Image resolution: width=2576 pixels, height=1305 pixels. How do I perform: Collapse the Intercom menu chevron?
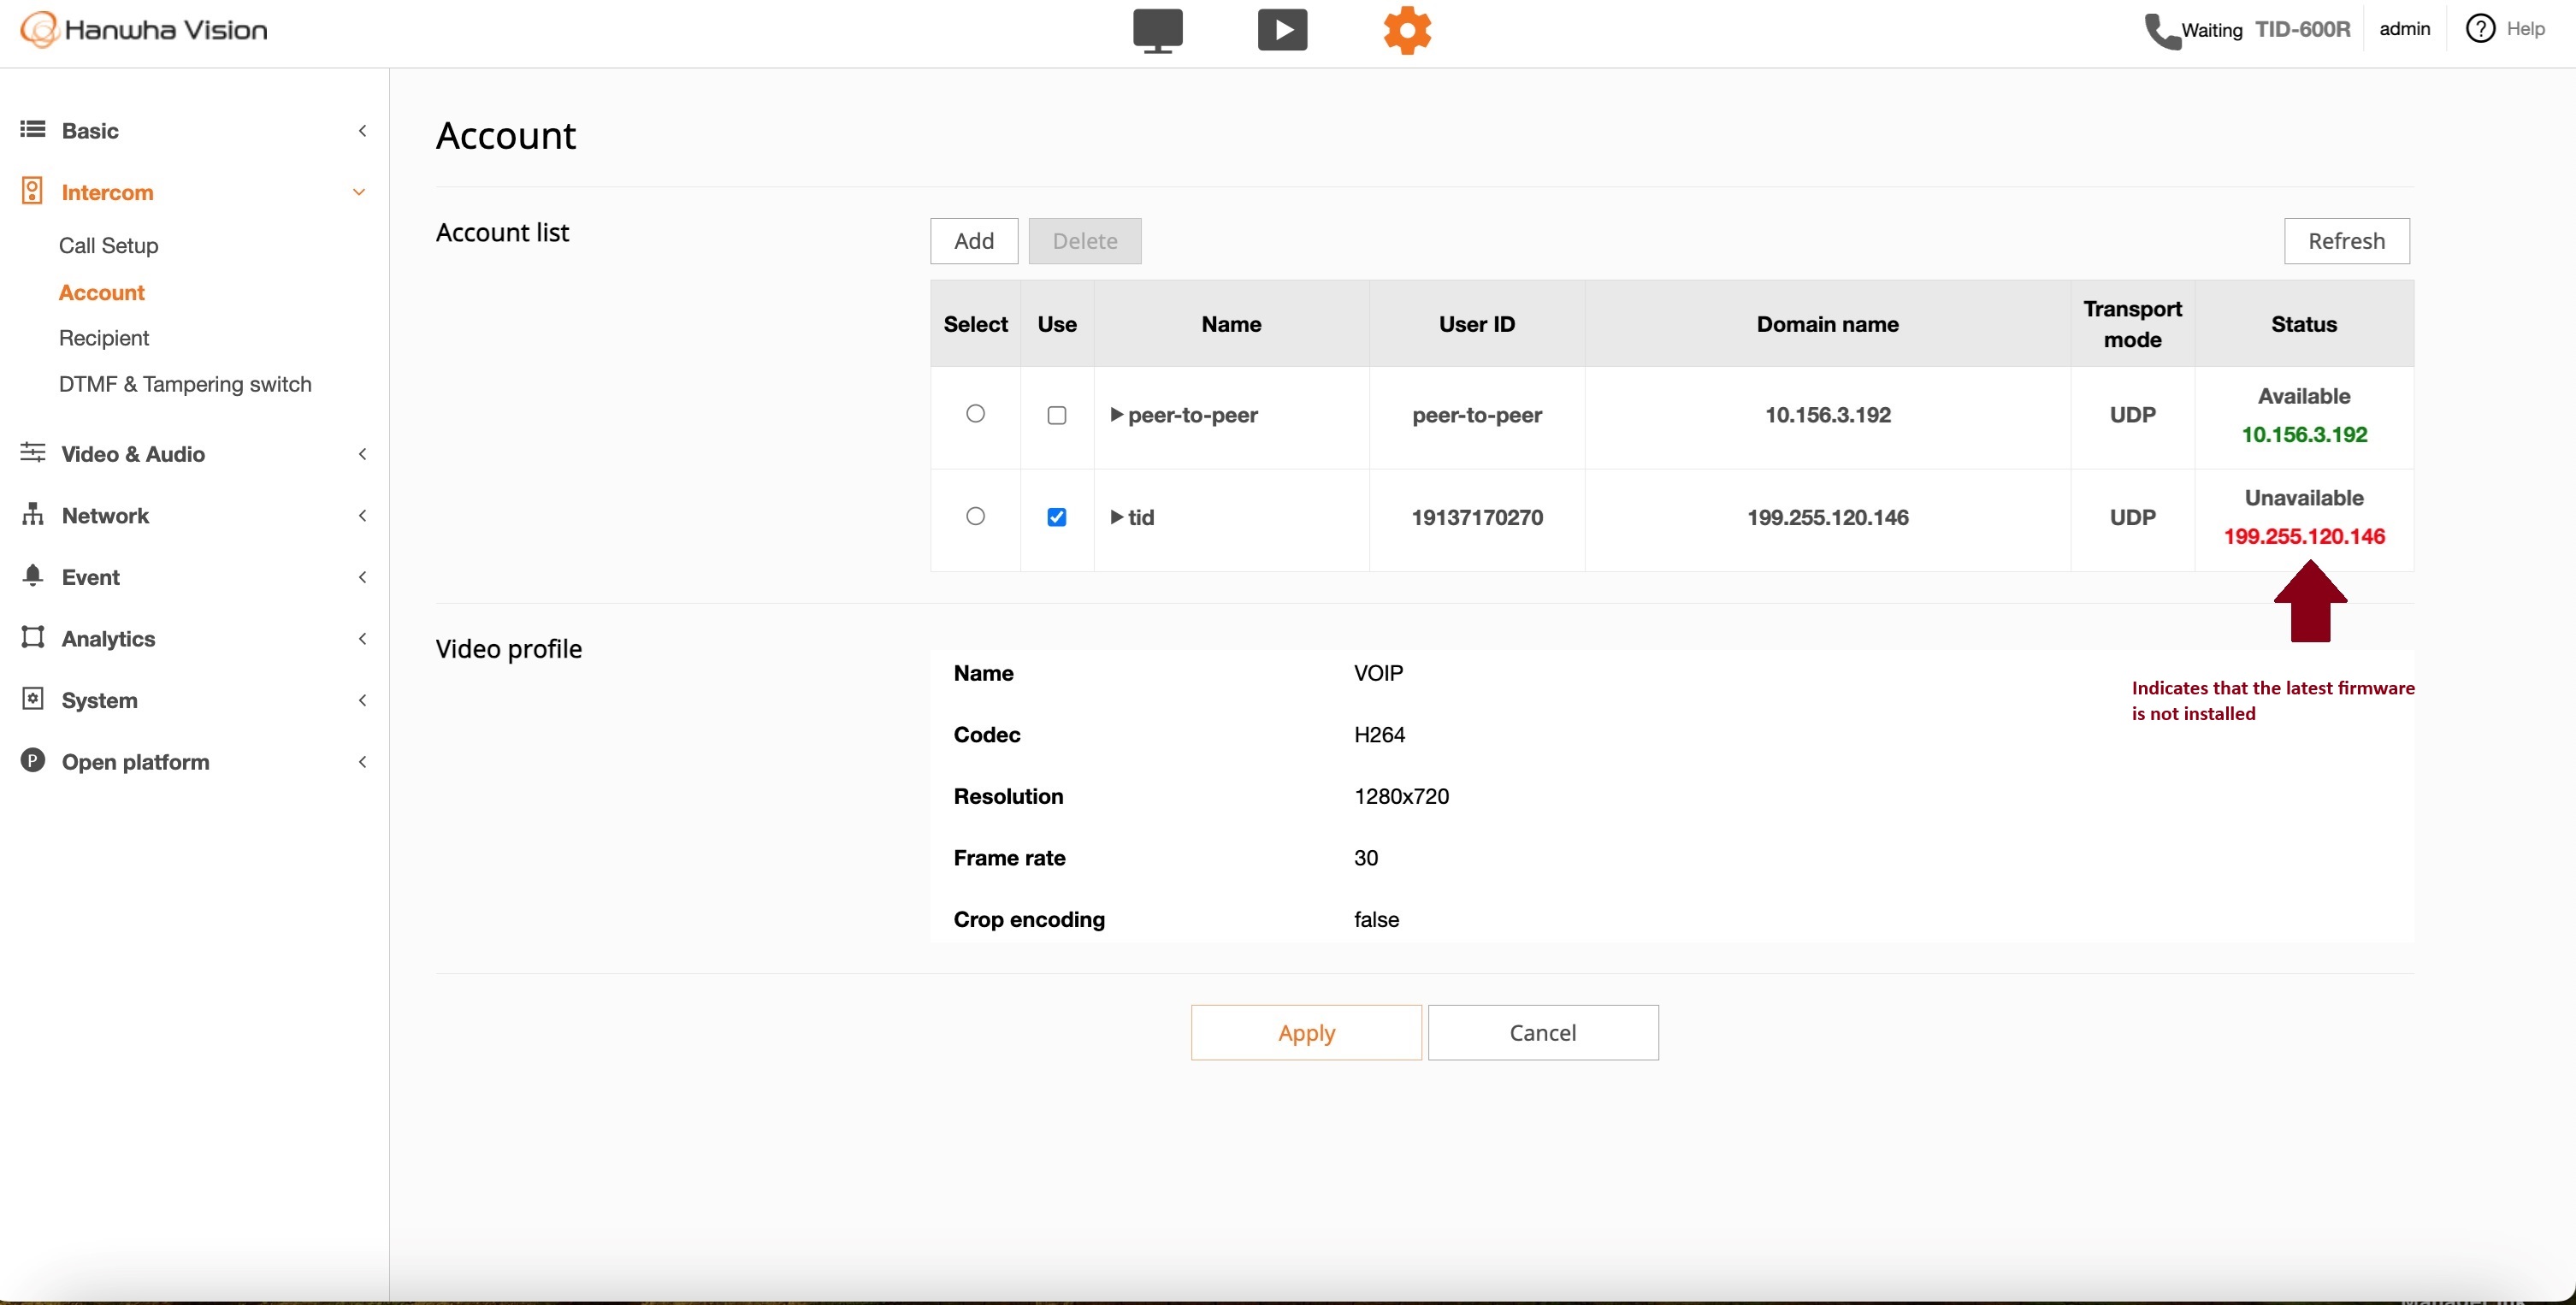[x=359, y=192]
